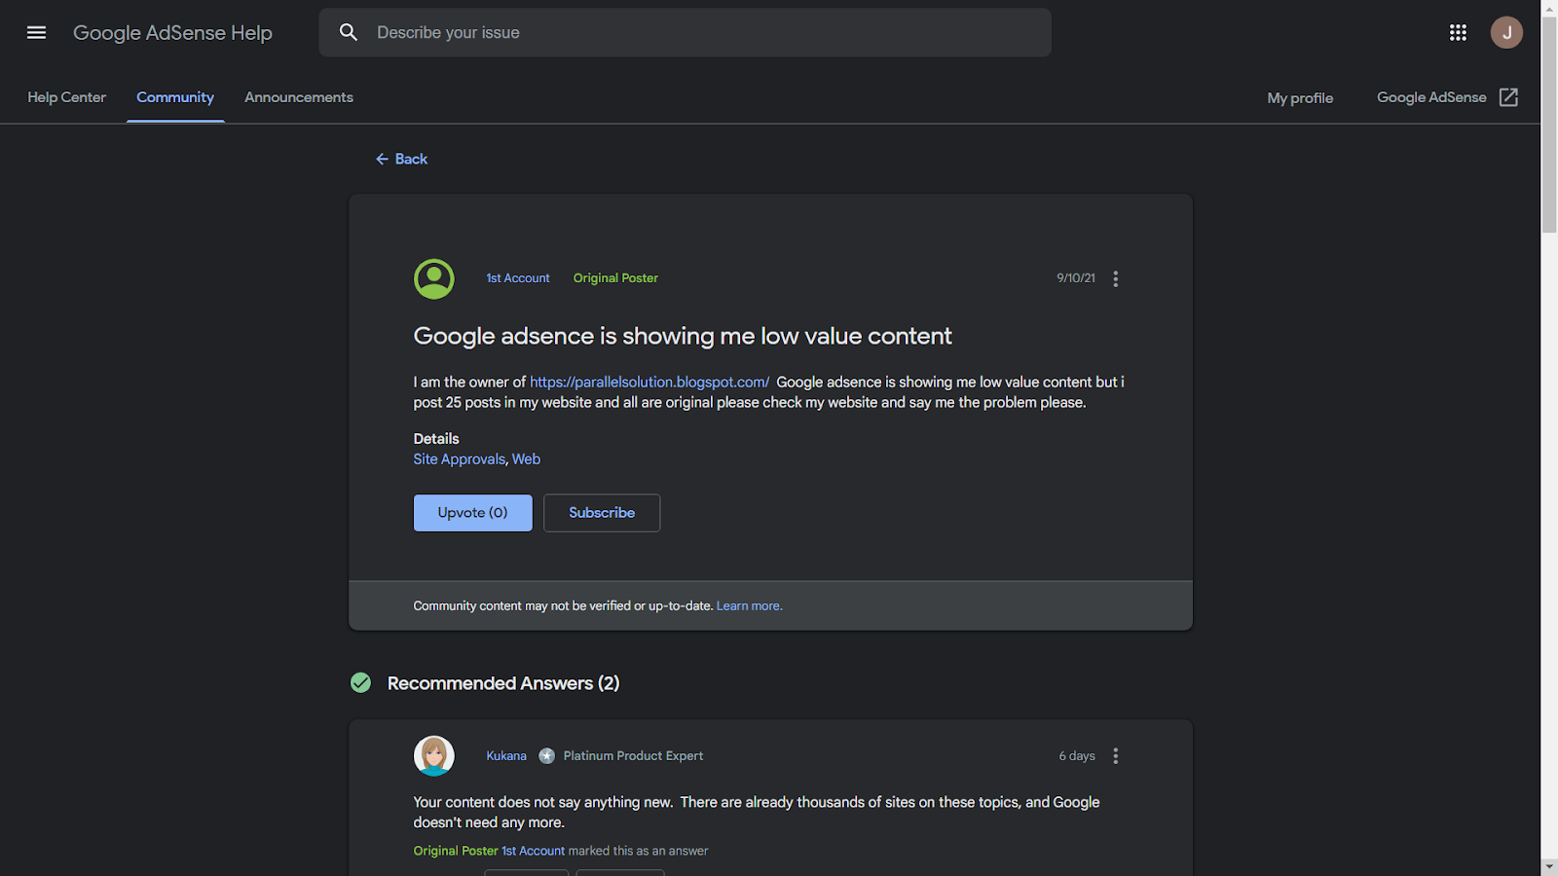Click the Platinum Product Expert badge icon
This screenshot has height=876, width=1558.
click(x=547, y=756)
